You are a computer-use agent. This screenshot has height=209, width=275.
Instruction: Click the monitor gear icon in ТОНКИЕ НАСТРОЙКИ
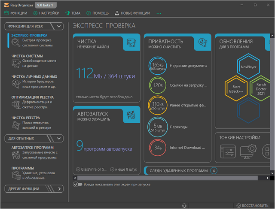pyautogui.click(x=248, y=151)
